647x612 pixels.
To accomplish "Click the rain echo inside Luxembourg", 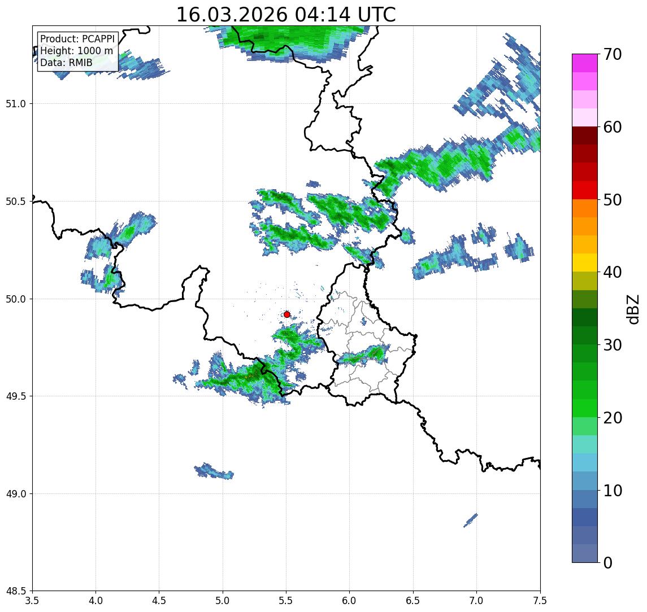I will 362,355.
